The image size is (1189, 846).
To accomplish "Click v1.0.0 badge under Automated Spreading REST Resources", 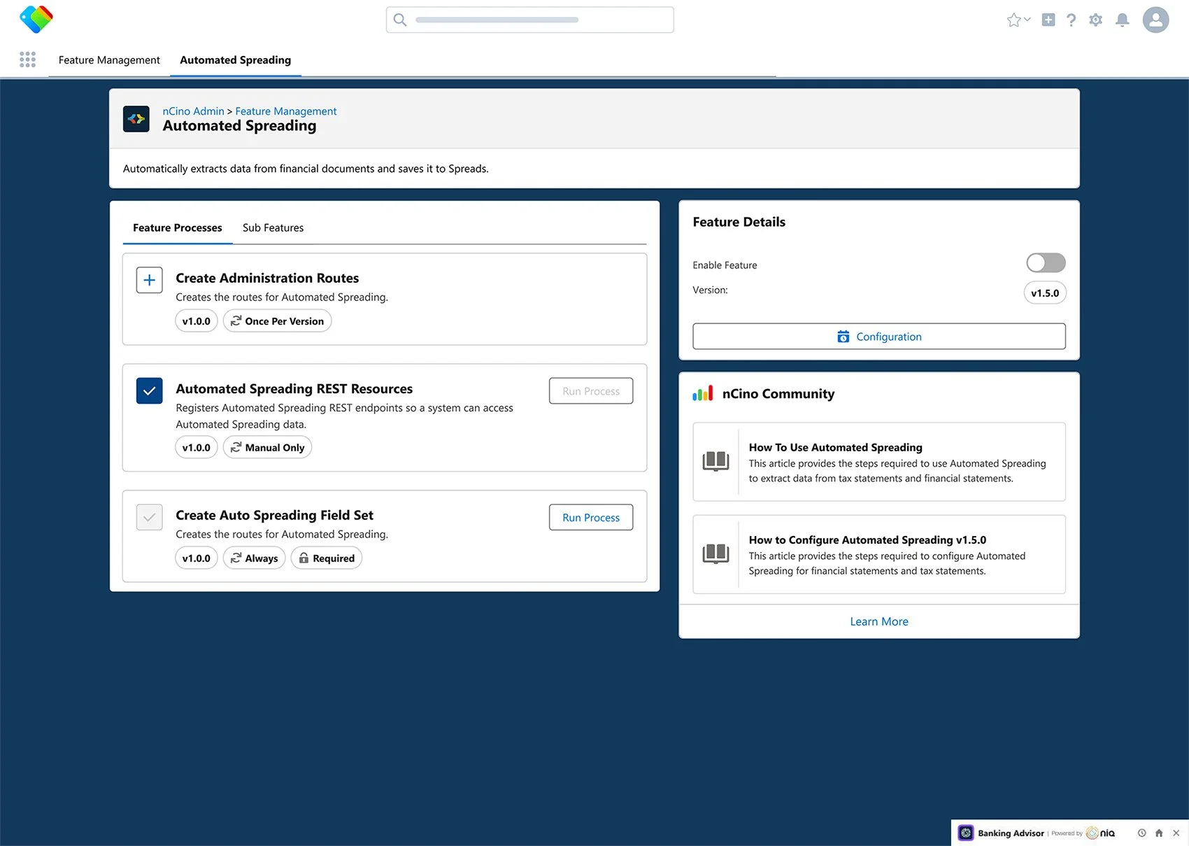I will (x=197, y=447).
